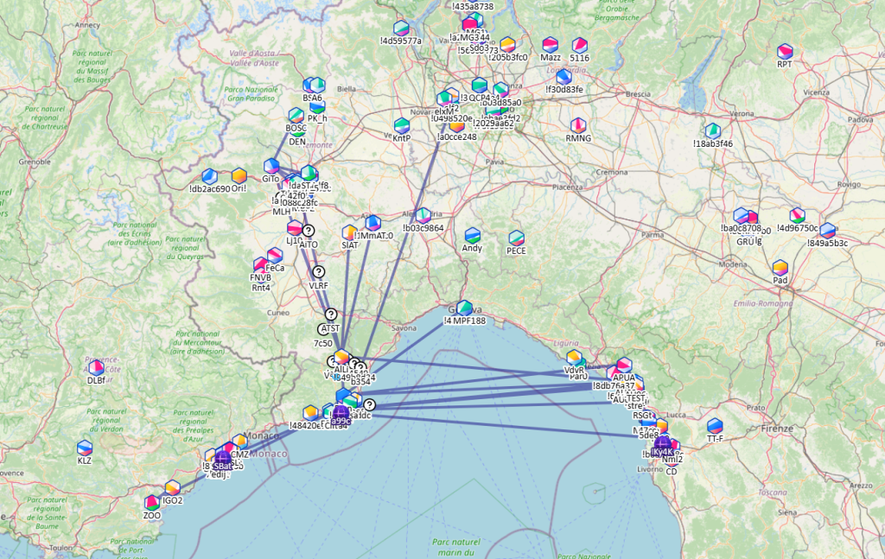This screenshot has width=885, height=559.
Task: Open the DLBf node marker
Action: pos(97,367)
